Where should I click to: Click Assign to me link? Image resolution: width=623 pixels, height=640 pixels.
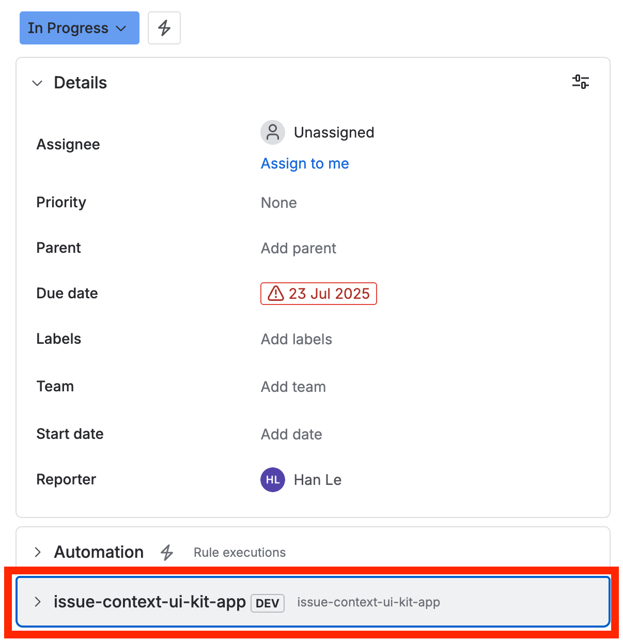click(x=305, y=163)
